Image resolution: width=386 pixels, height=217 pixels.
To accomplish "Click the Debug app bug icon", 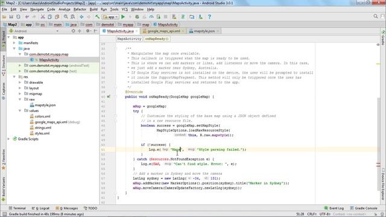I will pos(137,17).
